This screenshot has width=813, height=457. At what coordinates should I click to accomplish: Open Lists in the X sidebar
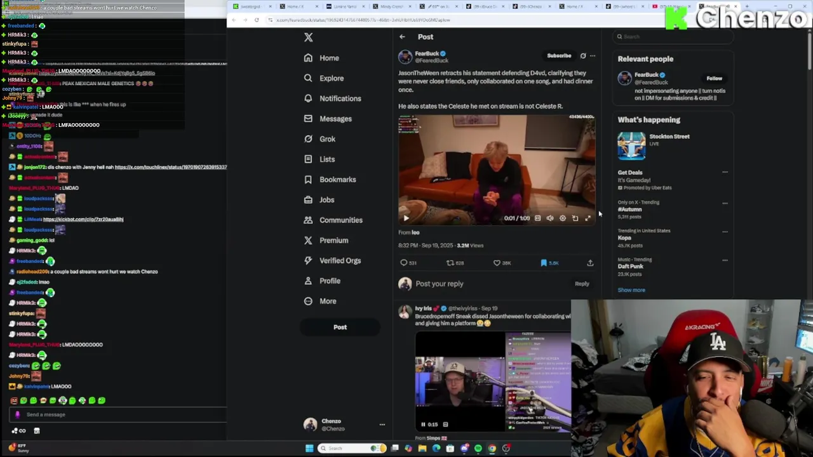(x=319, y=159)
